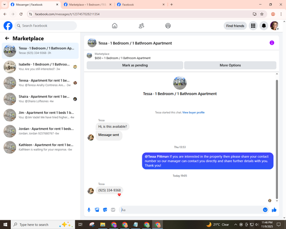286x229 pixels.
Task: Click the back arrow beside Marketplace
Action: pyautogui.click(x=7, y=38)
